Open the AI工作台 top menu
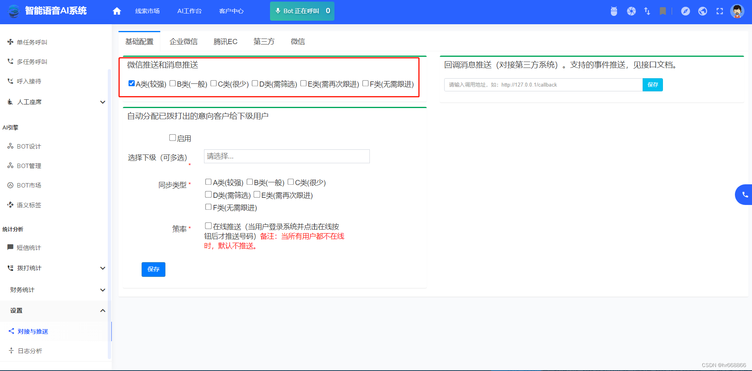Image resolution: width=752 pixels, height=371 pixels. [x=189, y=11]
